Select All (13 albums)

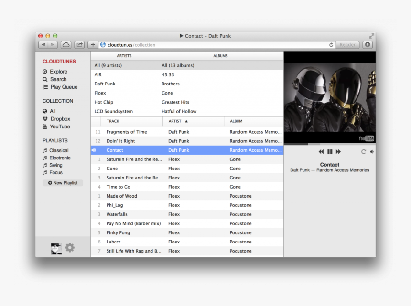221,65
